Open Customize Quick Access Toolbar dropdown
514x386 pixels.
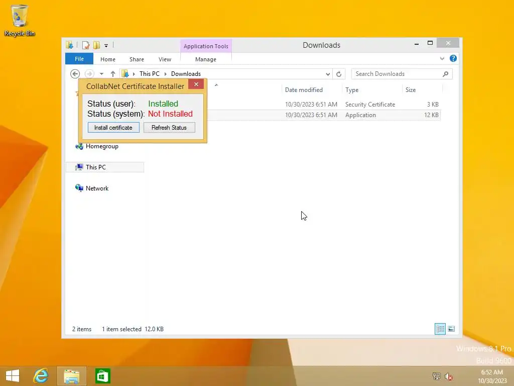106,46
